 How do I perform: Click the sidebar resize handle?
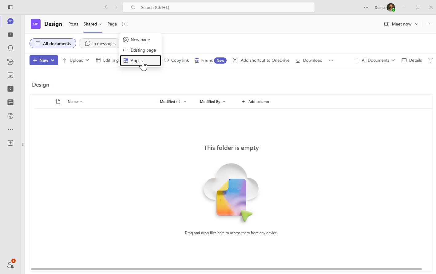click(23, 144)
